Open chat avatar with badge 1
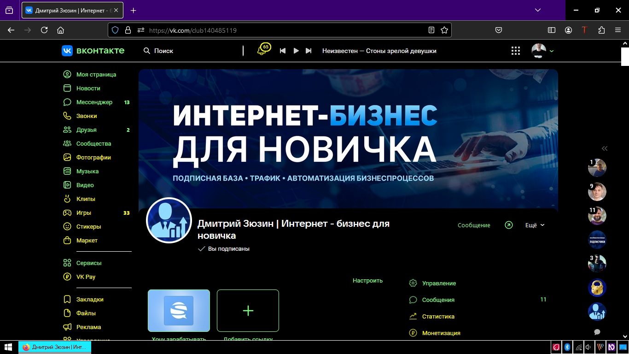This screenshot has height=354, width=629. click(x=597, y=168)
